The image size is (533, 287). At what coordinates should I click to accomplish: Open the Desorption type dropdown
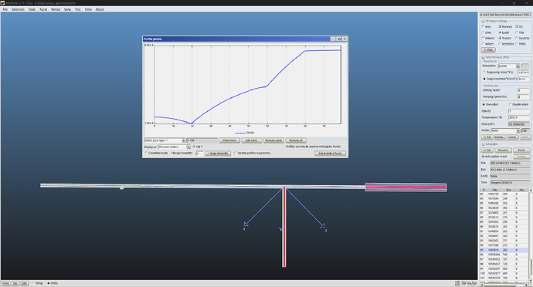coord(518,66)
